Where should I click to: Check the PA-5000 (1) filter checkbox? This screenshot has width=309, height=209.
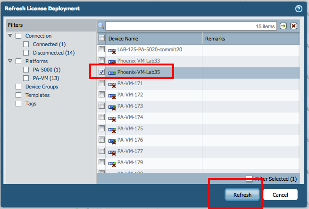pyautogui.click(x=26, y=70)
